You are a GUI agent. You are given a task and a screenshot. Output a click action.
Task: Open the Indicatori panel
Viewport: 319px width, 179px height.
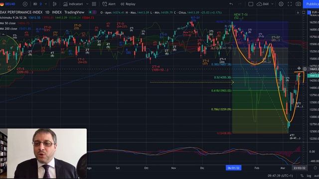73,4
